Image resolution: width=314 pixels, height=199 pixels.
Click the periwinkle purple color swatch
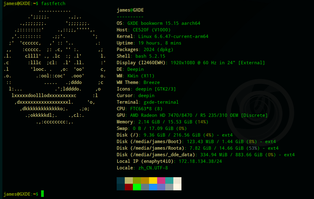[x=161, y=187]
